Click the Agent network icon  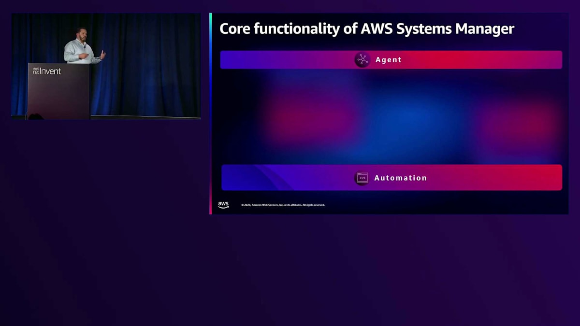click(362, 60)
